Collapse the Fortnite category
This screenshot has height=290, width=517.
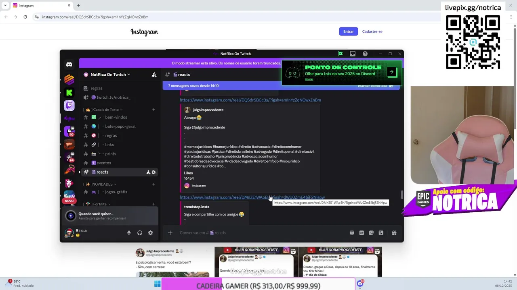[x=97, y=204]
